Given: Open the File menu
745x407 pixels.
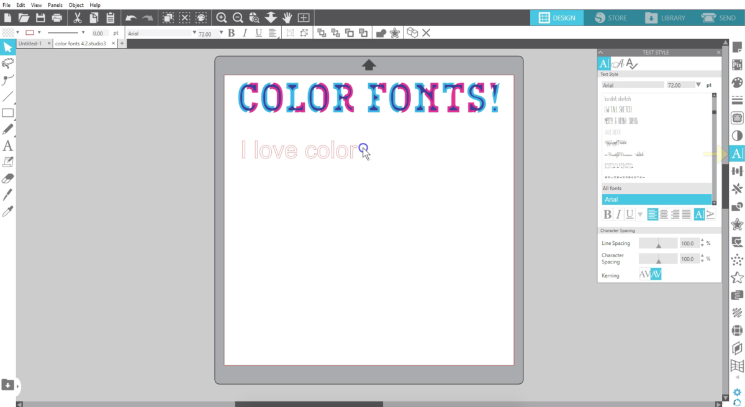Looking at the screenshot, I should pos(6,5).
